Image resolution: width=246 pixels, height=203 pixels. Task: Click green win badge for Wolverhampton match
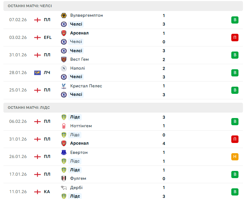[x=235, y=20]
